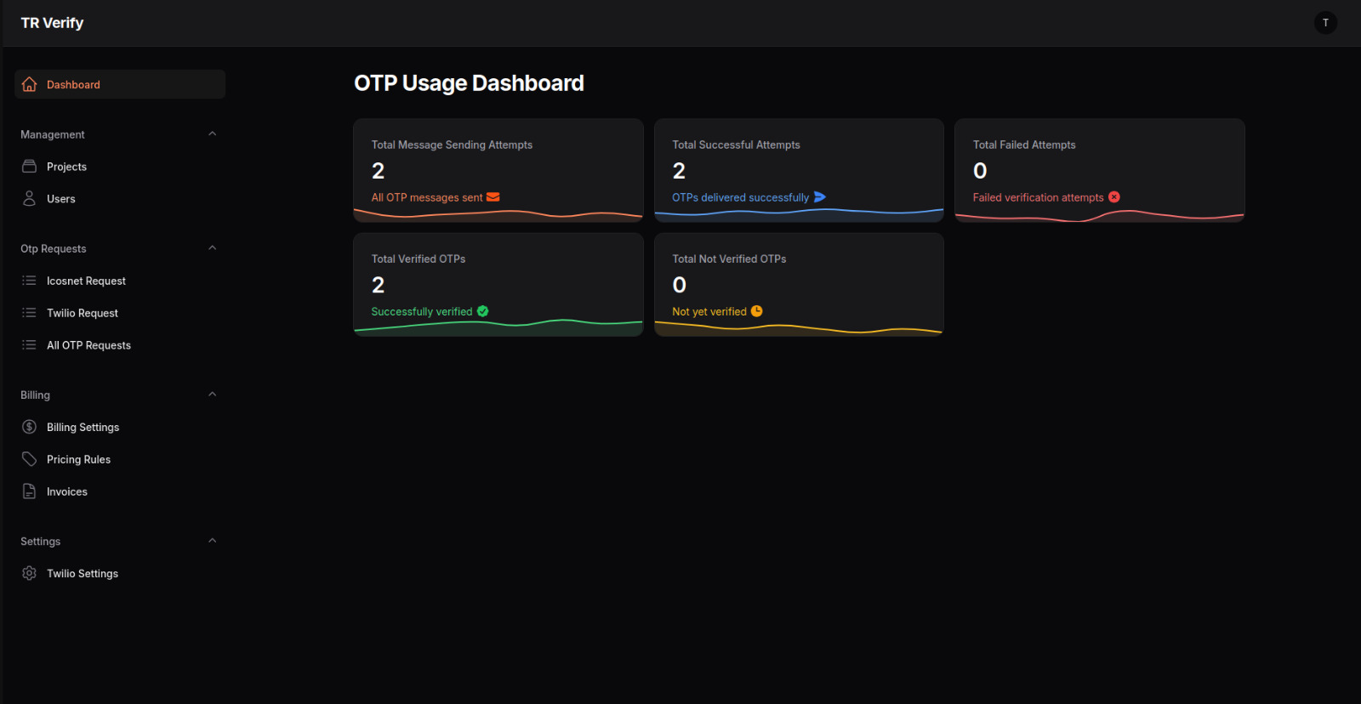The image size is (1361, 704).
Task: Collapse the Settings section chevron
Action: click(213, 541)
